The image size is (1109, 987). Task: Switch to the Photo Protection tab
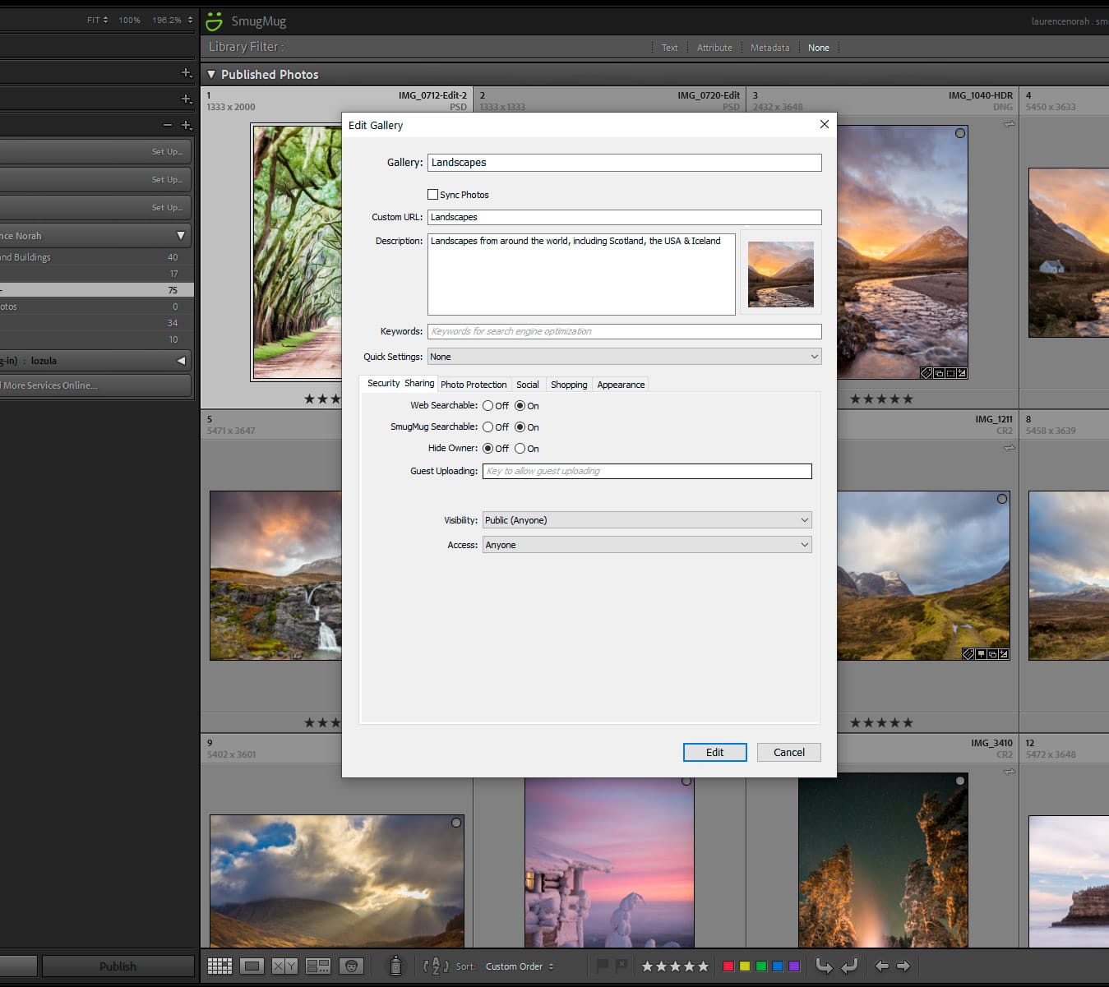tap(474, 384)
